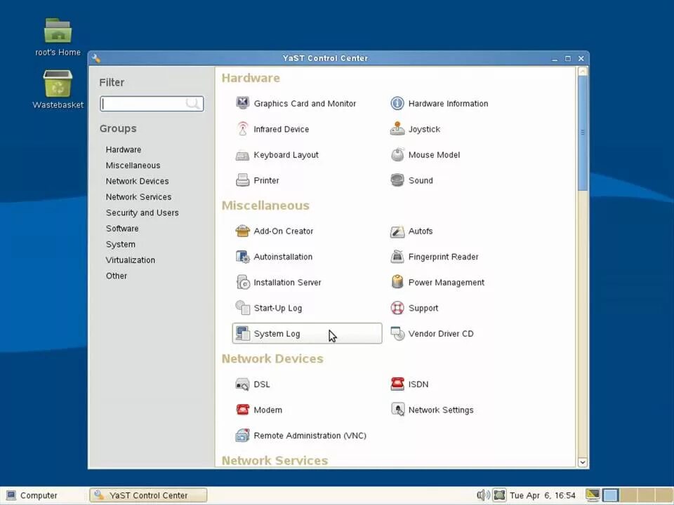Viewport: 674px width, 505px height.
Task: Click the Miscellaneous section heading
Action: pyautogui.click(x=265, y=206)
